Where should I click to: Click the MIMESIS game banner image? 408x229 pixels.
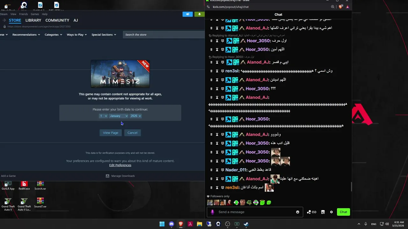coord(120,74)
